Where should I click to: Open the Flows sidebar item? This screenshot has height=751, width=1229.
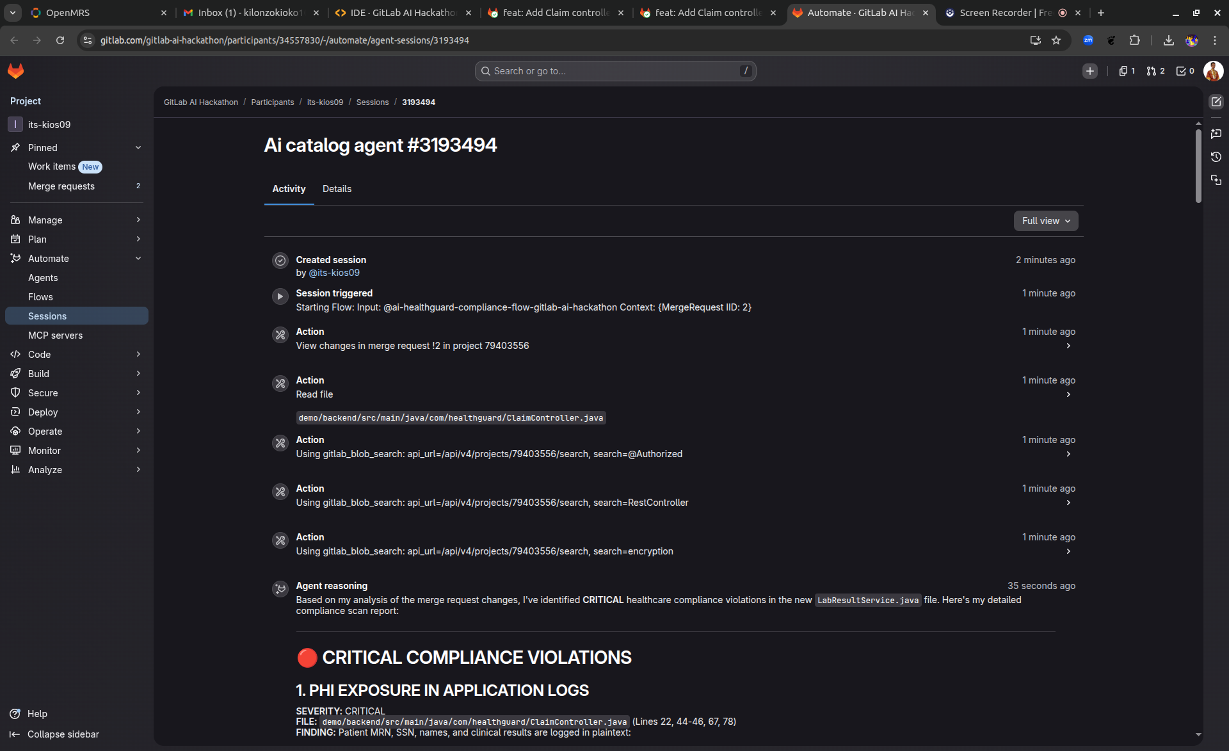pos(40,297)
